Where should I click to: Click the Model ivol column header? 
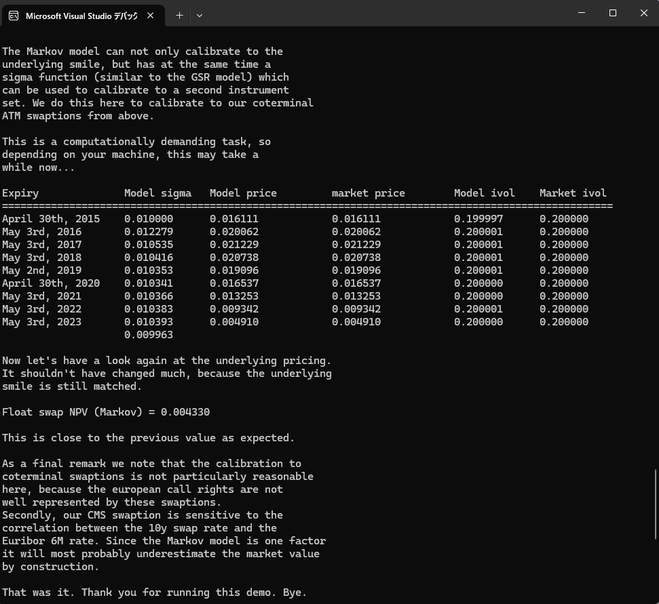coord(484,193)
